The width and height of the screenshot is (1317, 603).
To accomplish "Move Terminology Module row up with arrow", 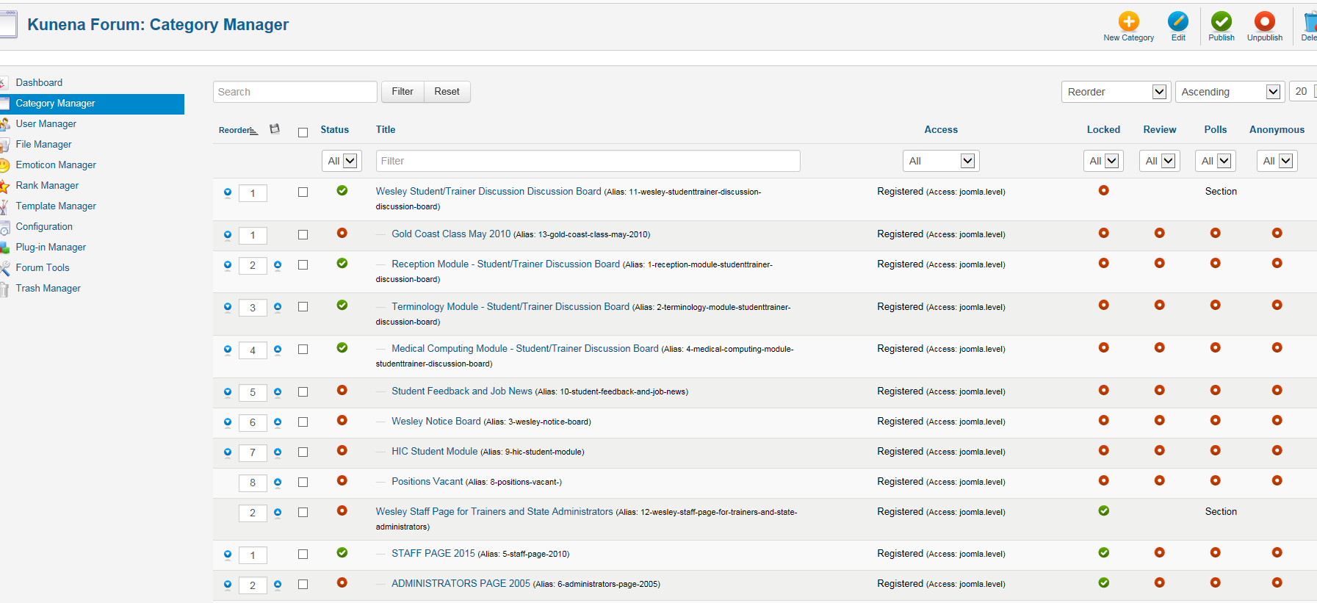I will [x=278, y=307].
